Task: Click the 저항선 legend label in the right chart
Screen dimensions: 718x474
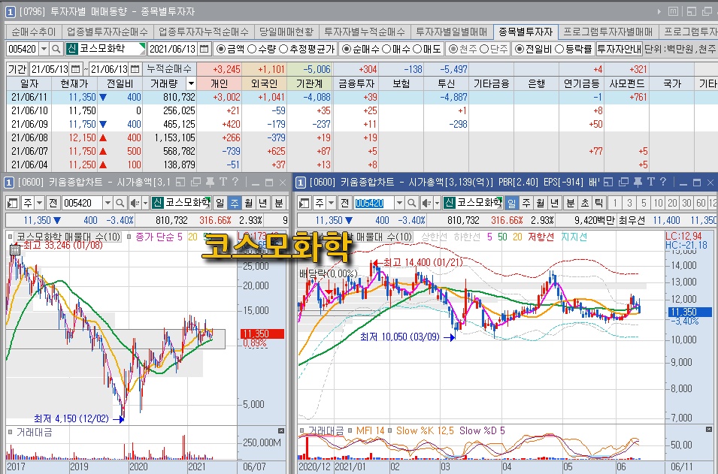Action: [541, 237]
